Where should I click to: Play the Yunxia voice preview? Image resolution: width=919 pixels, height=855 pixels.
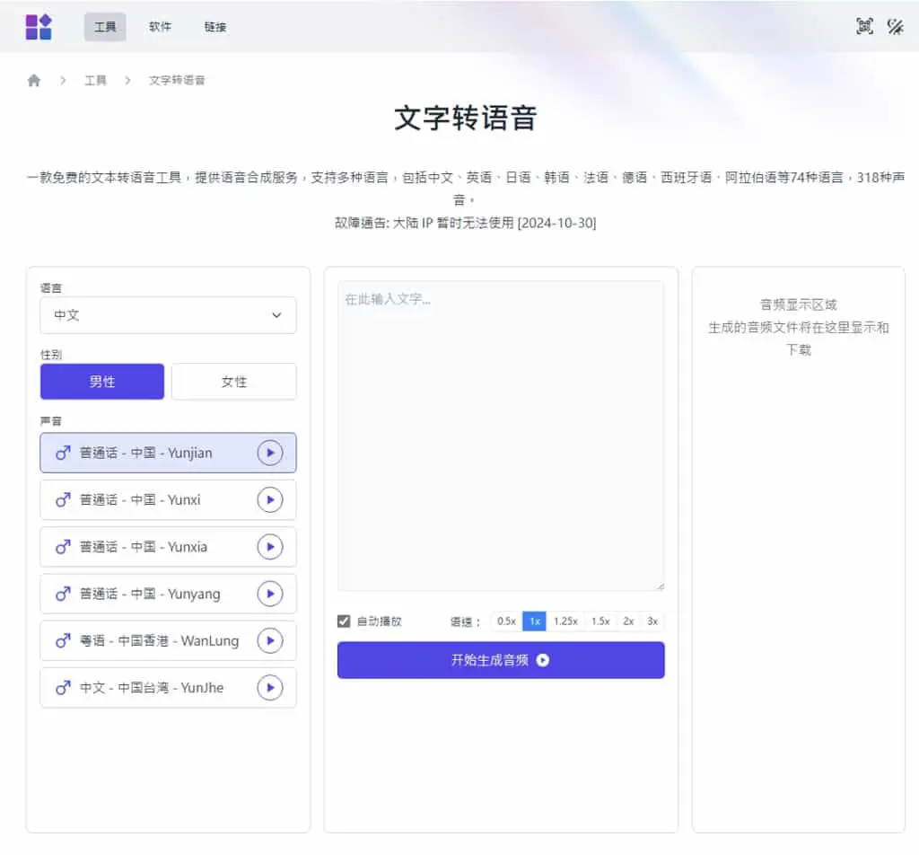[x=269, y=547]
